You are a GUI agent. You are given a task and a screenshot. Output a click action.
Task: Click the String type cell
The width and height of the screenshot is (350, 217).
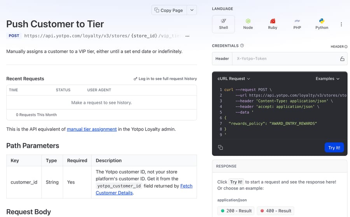pos(52,182)
